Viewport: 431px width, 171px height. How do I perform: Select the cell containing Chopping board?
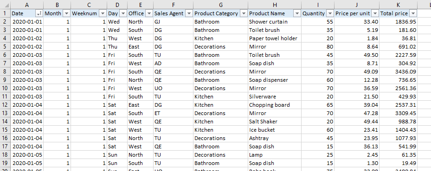click(x=275, y=105)
